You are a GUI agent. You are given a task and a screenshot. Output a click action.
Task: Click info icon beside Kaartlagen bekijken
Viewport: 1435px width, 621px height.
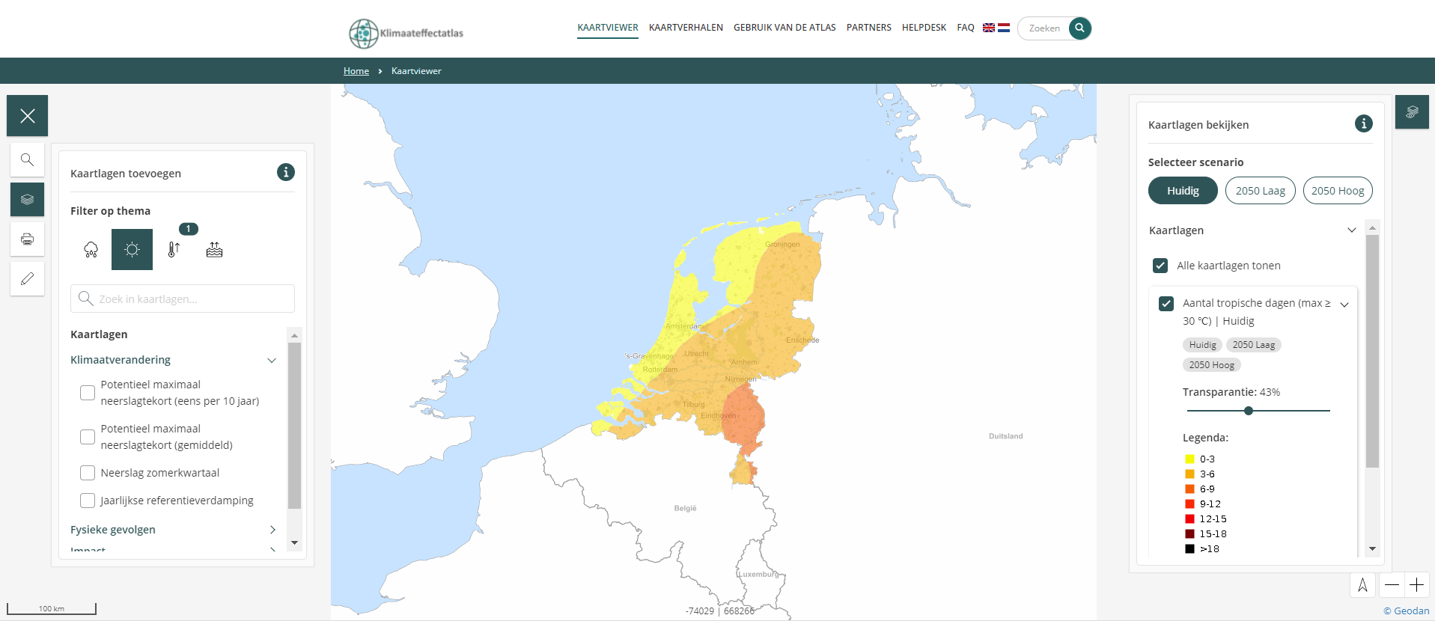point(1363,124)
